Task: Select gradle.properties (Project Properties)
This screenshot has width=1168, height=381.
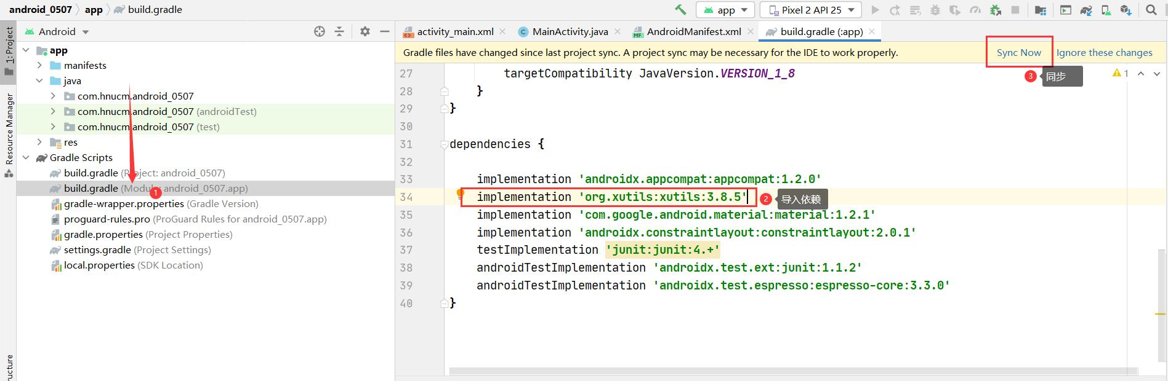Action: pos(206,234)
